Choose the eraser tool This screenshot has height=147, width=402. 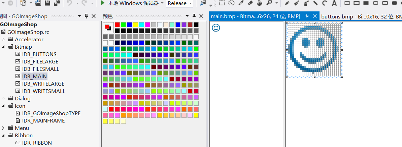[x=250, y=3]
